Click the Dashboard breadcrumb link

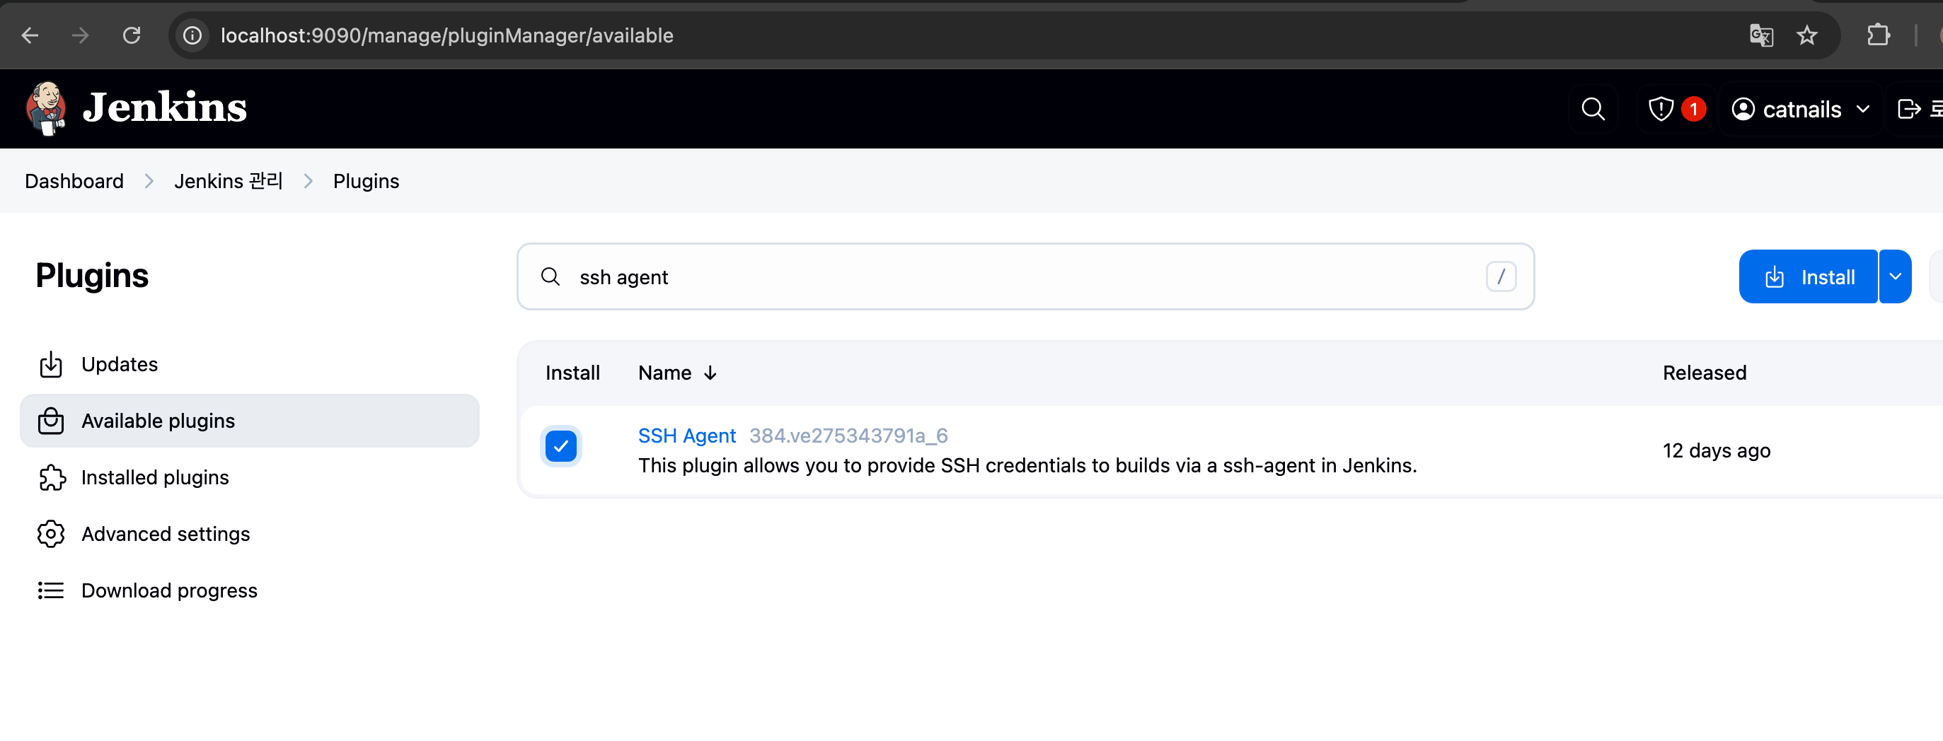pyautogui.click(x=74, y=182)
